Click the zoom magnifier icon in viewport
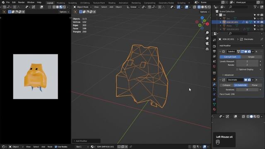 tap(207, 33)
